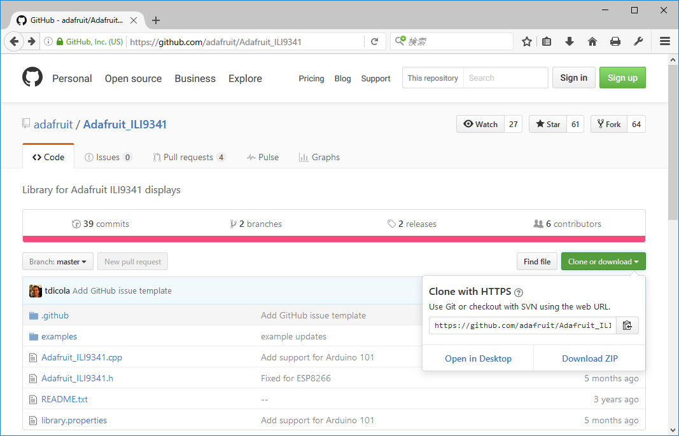Toggle the Clone or download dropdown
Screen dimensions: 679x436
603,261
